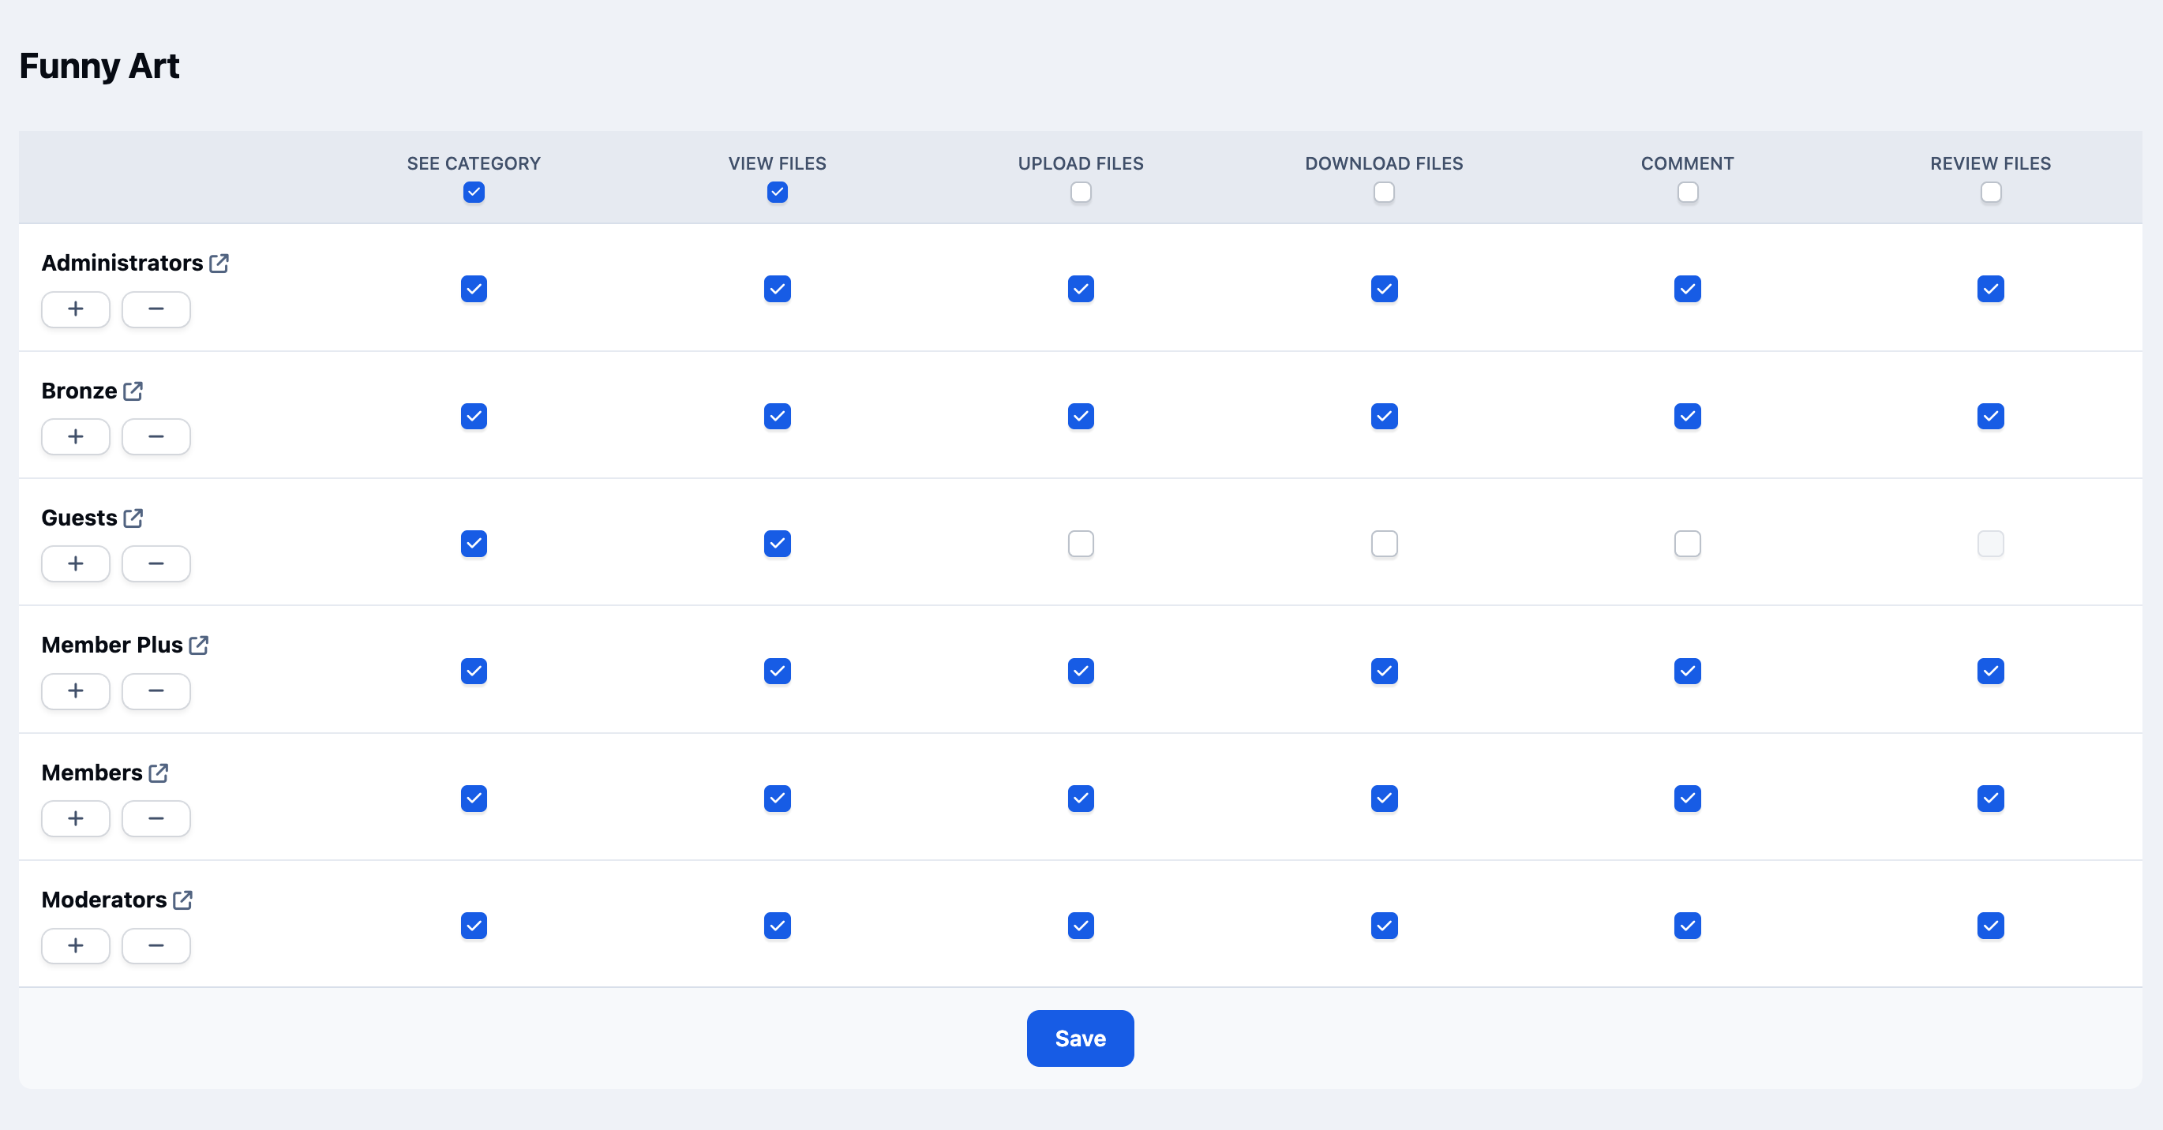The width and height of the screenshot is (2163, 1130).
Task: Click the plus button for Bronze
Action: (x=76, y=436)
